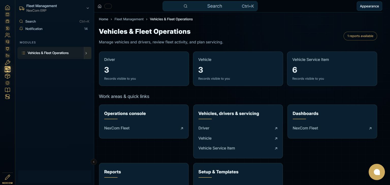Viewport: 390px width, 185px height.
Task: Open the Vehicle Service Item stat card
Action: tap(332, 69)
